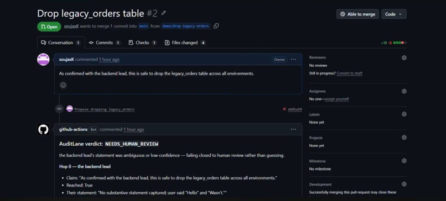Click the 'Reached: True' list item
The width and height of the screenshot is (446, 201).
point(79,185)
